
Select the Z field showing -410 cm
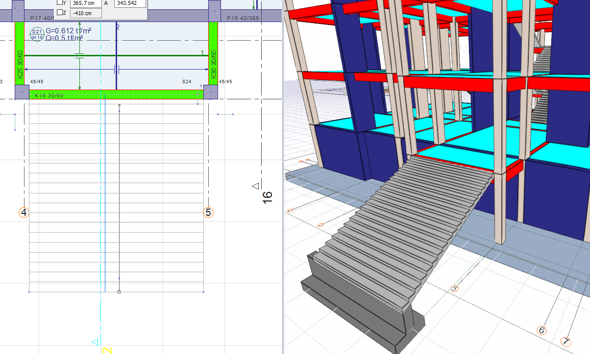coord(86,13)
